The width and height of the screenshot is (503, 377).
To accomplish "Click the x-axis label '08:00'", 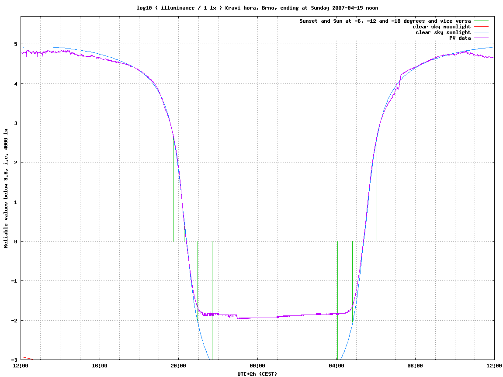I will click(415, 366).
